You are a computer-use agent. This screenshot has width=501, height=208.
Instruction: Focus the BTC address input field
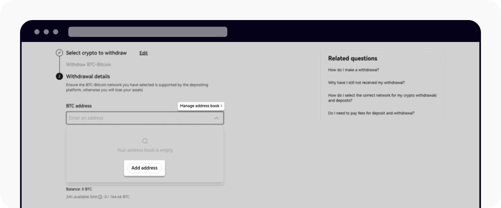coord(145,118)
